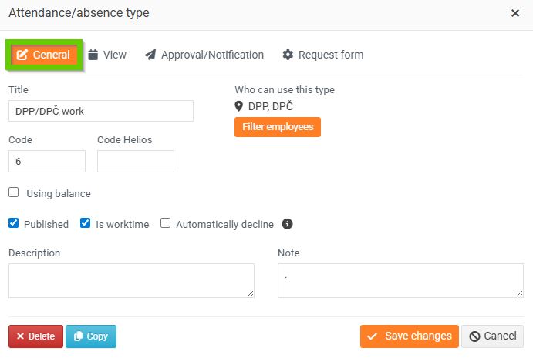533x358 pixels.
Task: Switch to the View tab
Action: click(x=107, y=55)
